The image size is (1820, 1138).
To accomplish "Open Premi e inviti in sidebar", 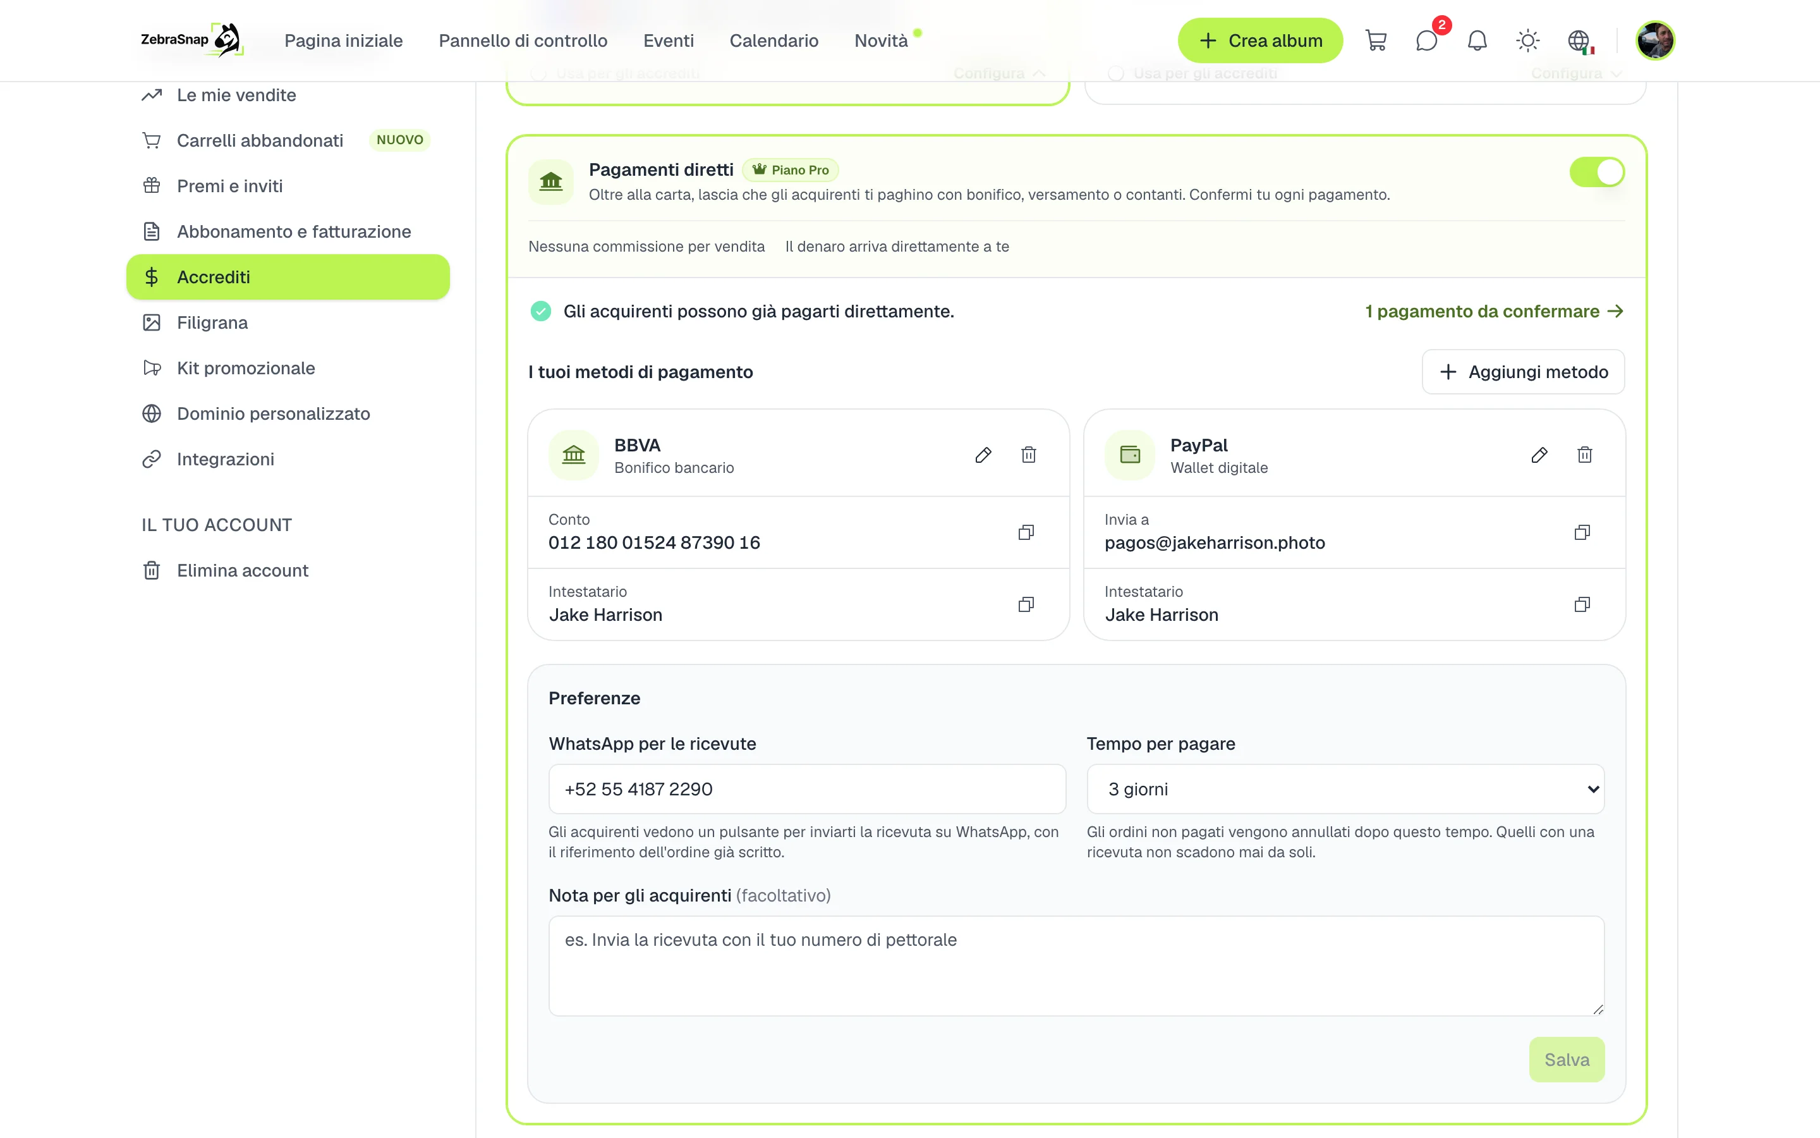I will [288, 186].
